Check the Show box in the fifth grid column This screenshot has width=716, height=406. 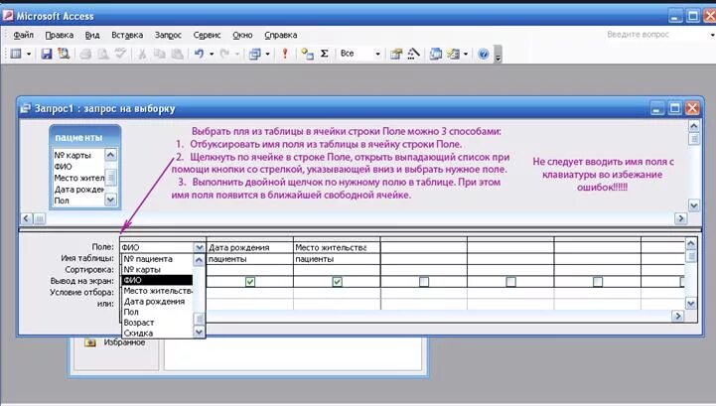(x=511, y=282)
